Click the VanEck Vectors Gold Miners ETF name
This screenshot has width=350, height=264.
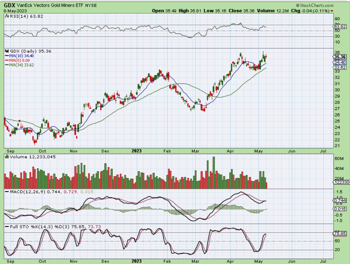click(50, 5)
